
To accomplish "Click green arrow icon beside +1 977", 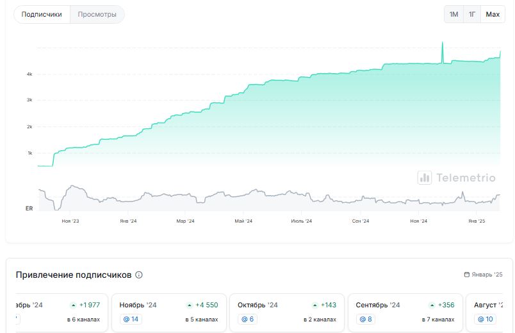I will pyautogui.click(x=74, y=305).
